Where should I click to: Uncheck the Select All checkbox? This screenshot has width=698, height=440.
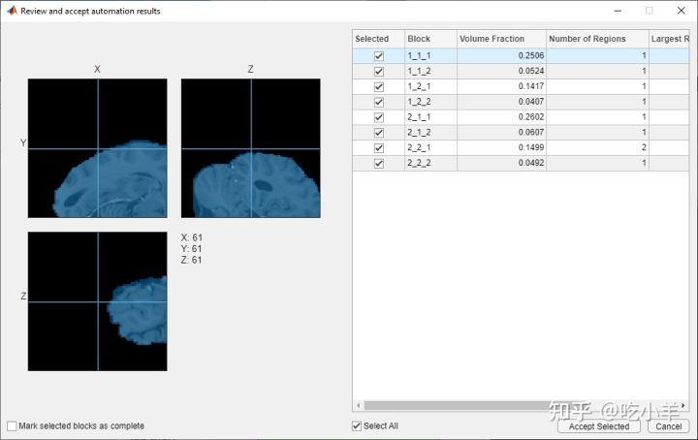point(358,425)
